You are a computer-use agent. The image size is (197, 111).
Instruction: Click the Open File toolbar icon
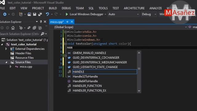point(29,14)
